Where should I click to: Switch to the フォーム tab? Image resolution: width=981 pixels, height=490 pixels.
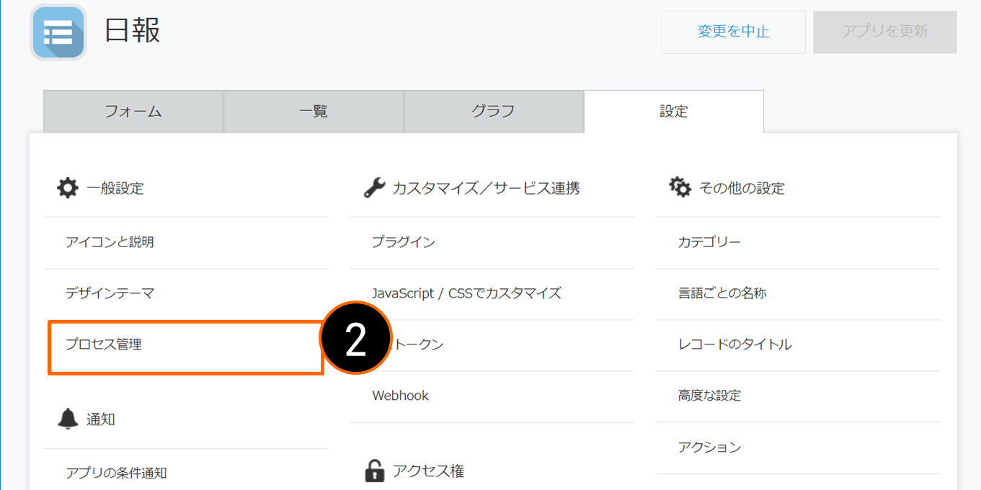point(133,111)
